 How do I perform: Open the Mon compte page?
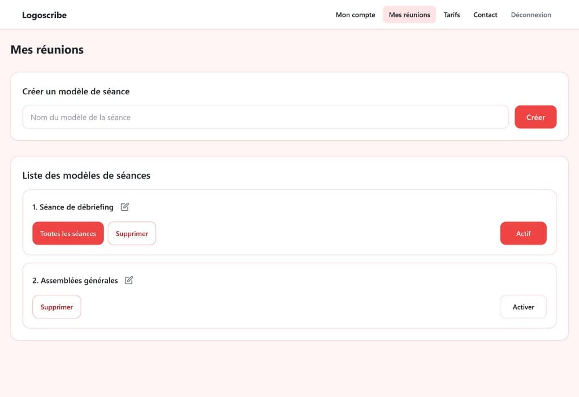(x=355, y=15)
